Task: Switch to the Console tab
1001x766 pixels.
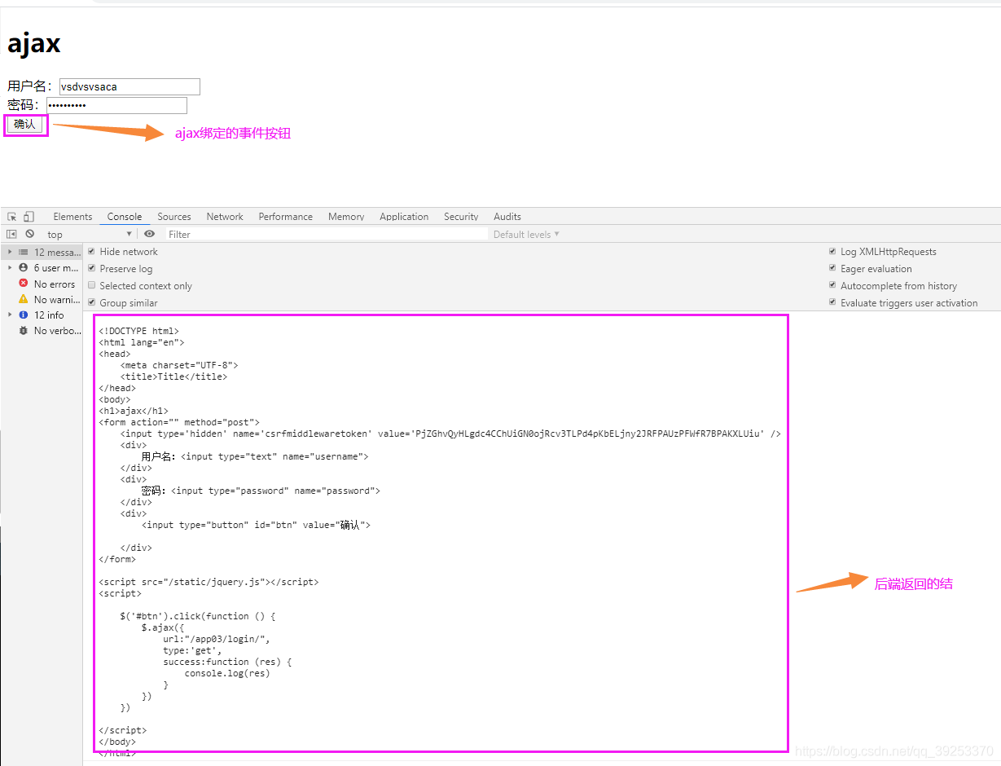Action: coord(125,217)
